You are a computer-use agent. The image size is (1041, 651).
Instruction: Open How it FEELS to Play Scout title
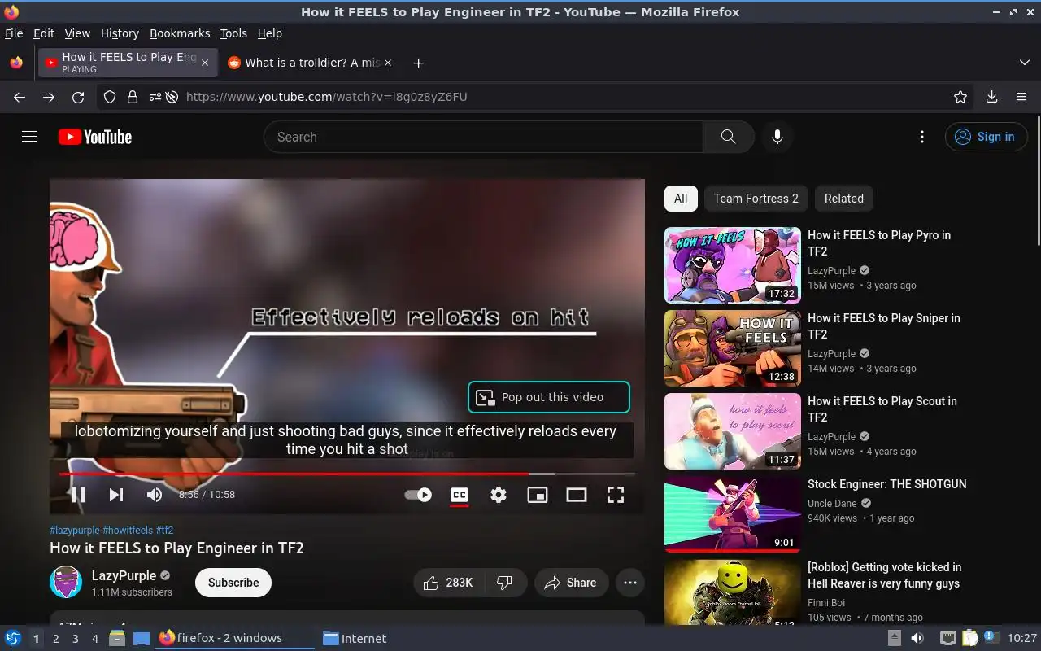pos(882,409)
